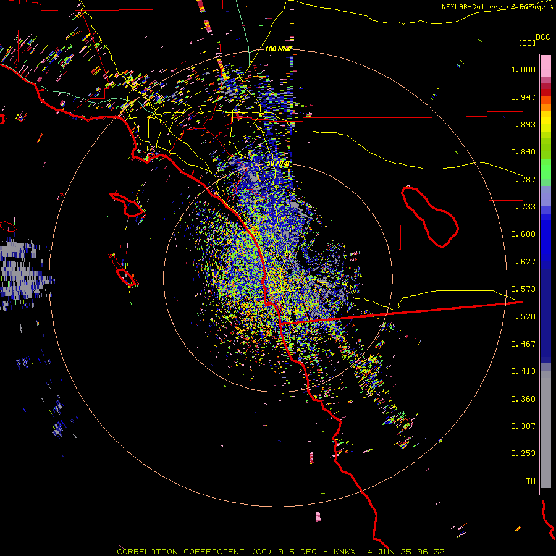Select the 0.893 value on the color scale

523,124
